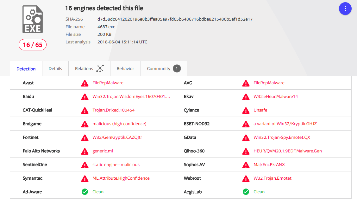Switch to the Behavior tab
357x199 pixels.
(x=125, y=69)
